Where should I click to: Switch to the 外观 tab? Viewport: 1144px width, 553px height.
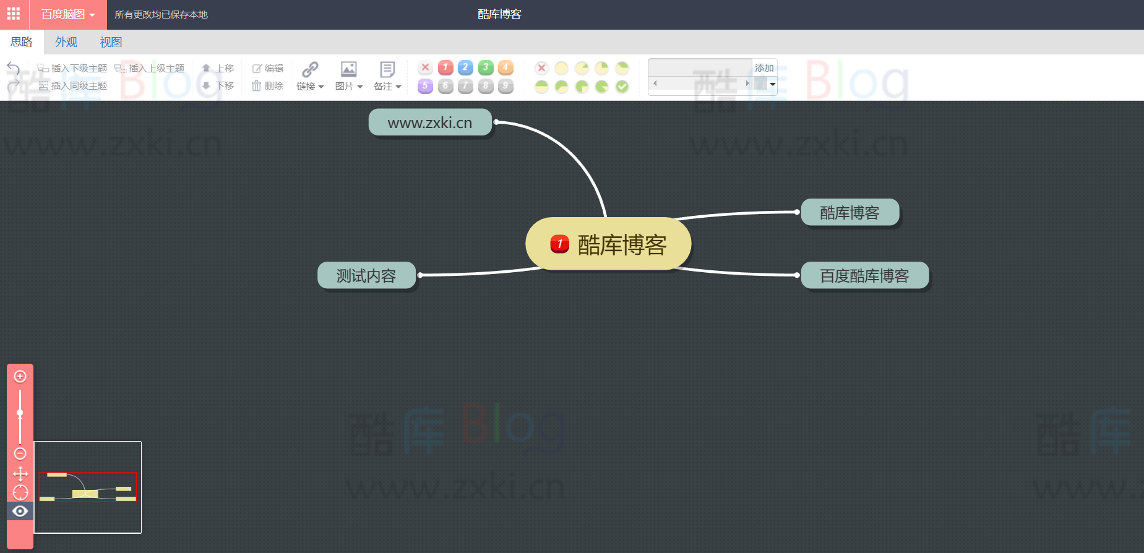click(x=66, y=42)
